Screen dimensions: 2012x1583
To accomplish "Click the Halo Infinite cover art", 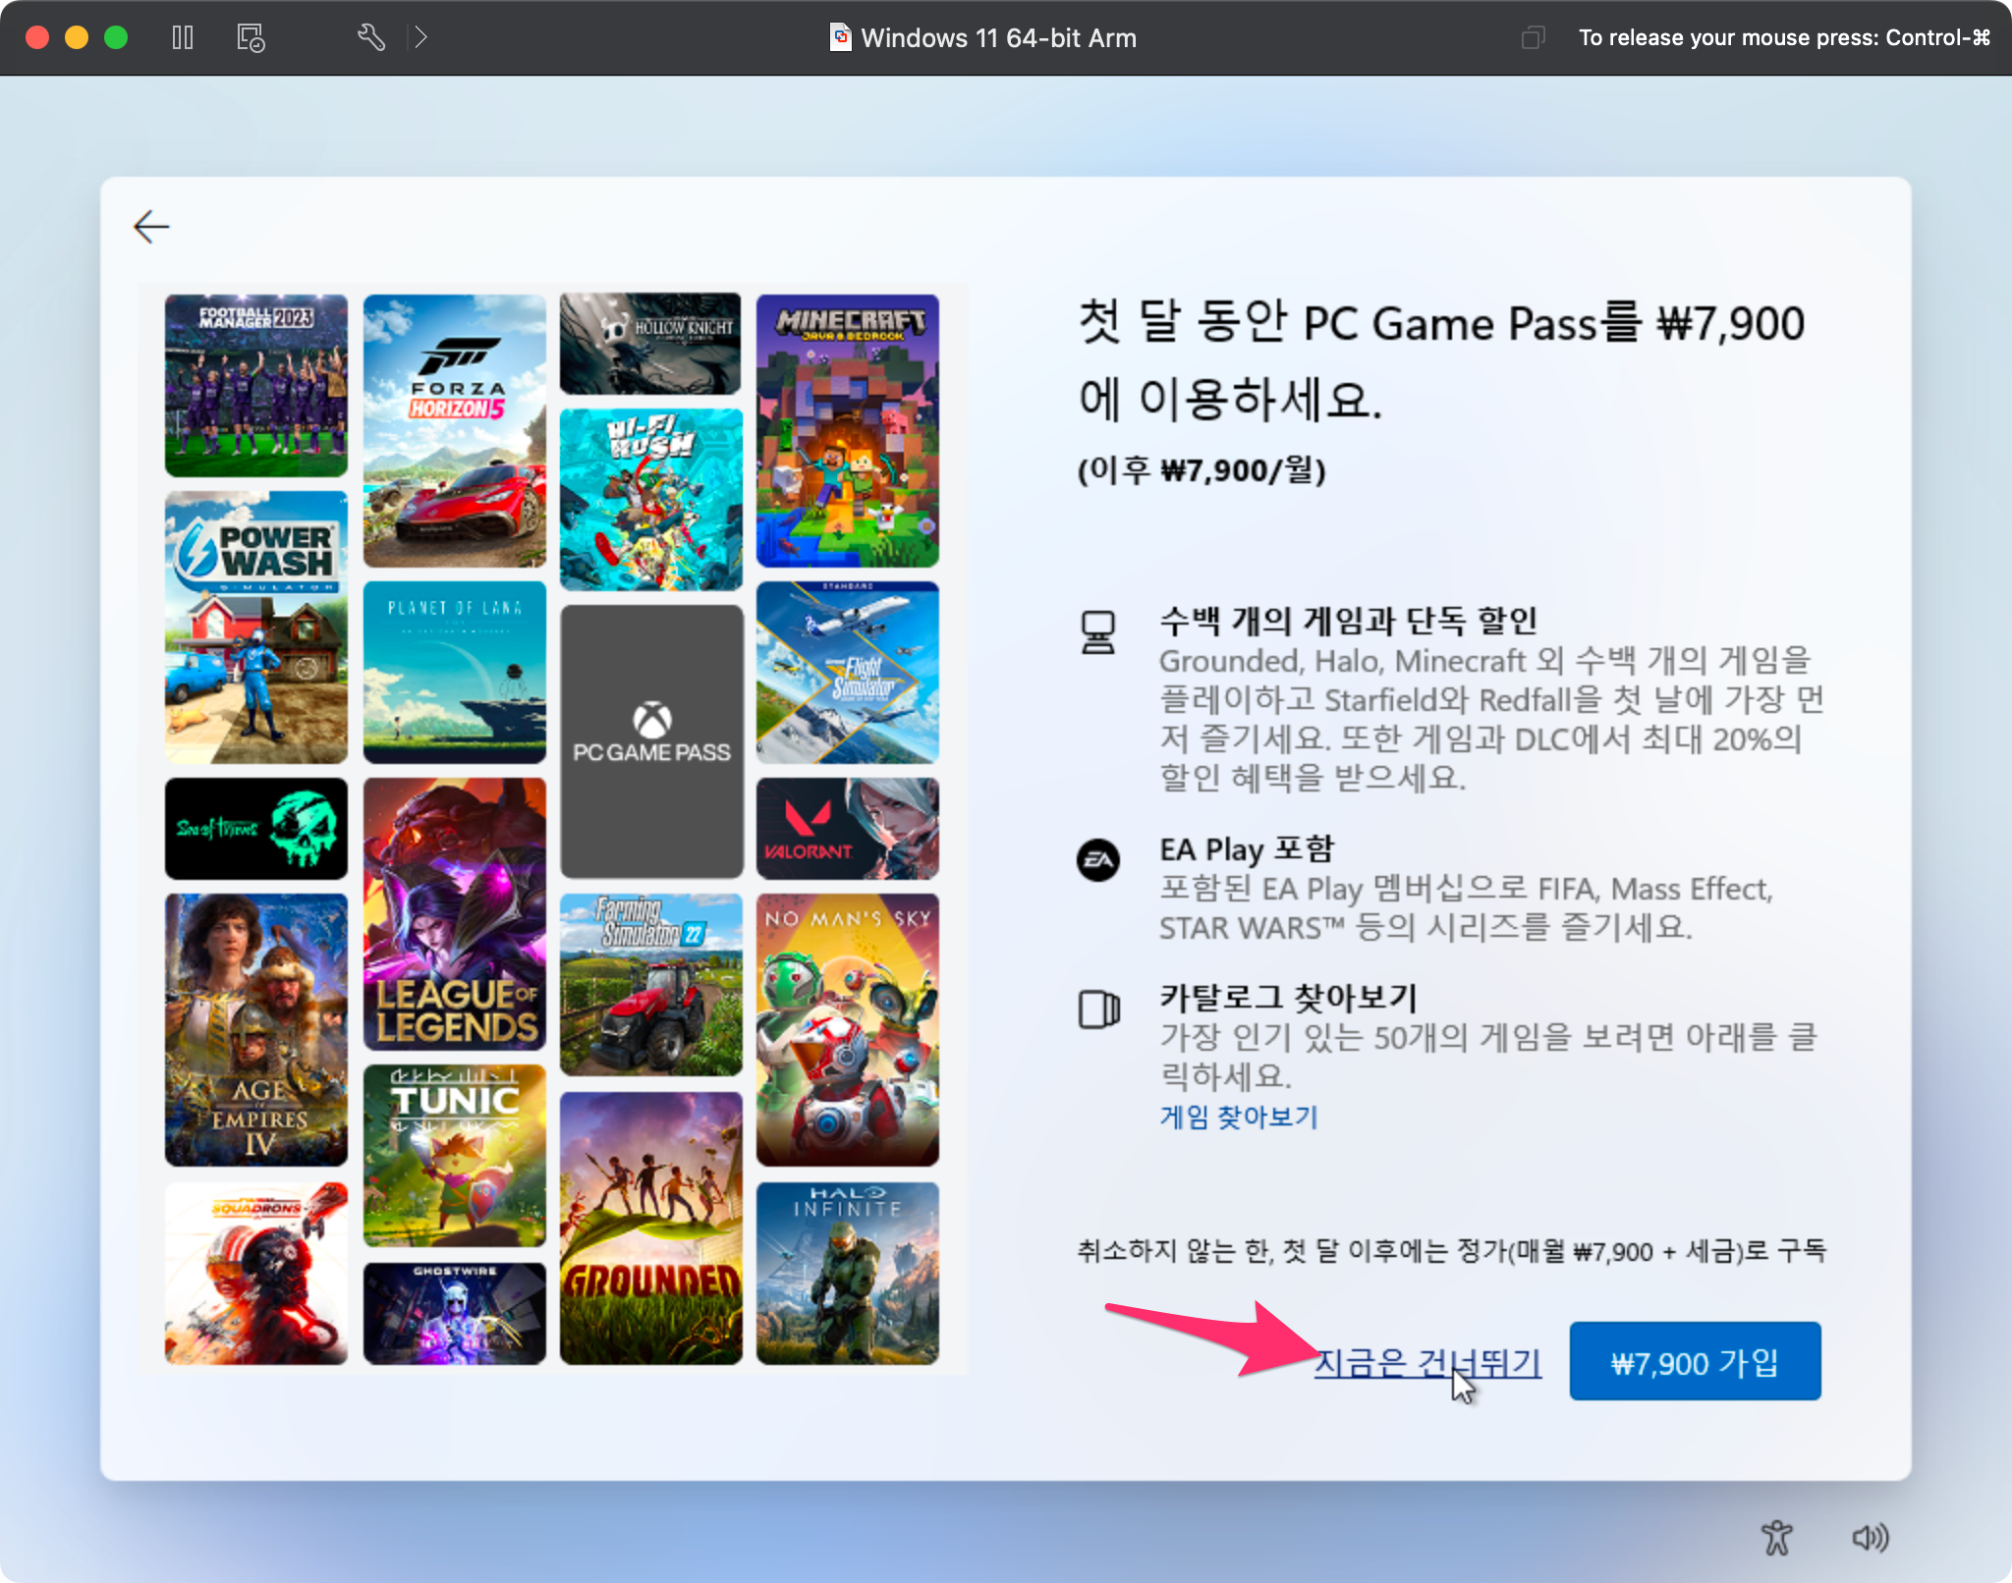I will click(847, 1273).
